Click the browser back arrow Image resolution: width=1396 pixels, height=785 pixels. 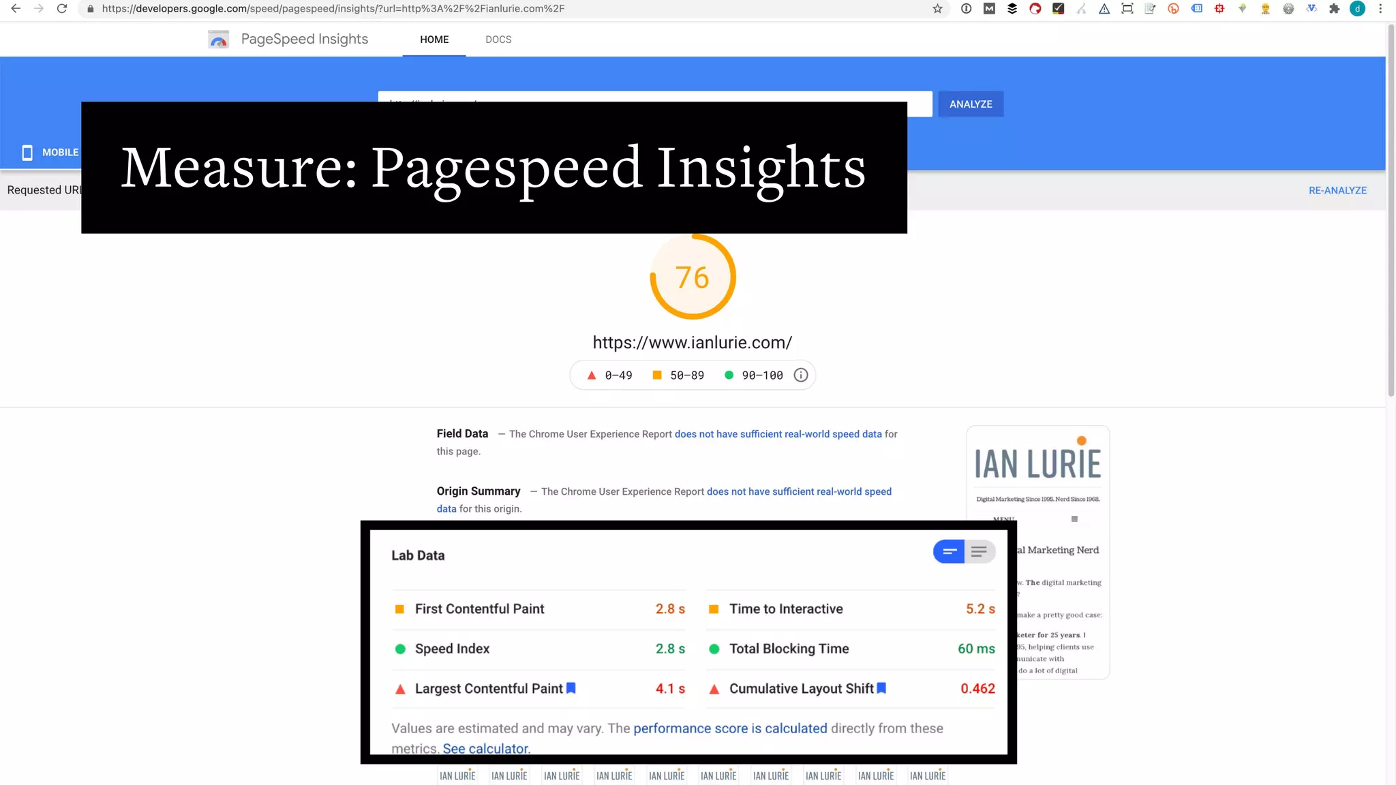pos(16,9)
